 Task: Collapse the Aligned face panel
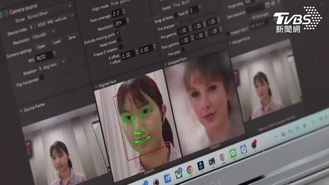tap(96, 86)
